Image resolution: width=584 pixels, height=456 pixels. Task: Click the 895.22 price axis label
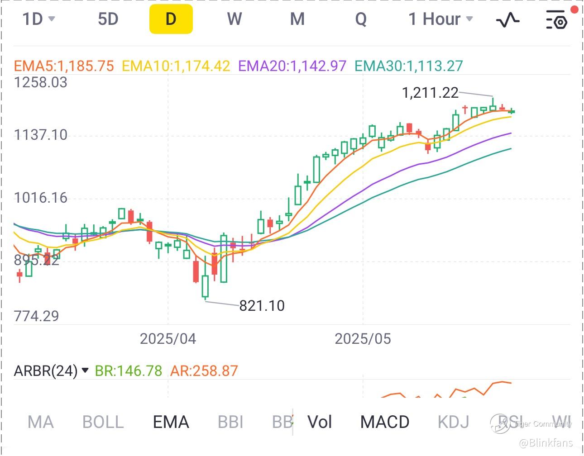pos(37,260)
